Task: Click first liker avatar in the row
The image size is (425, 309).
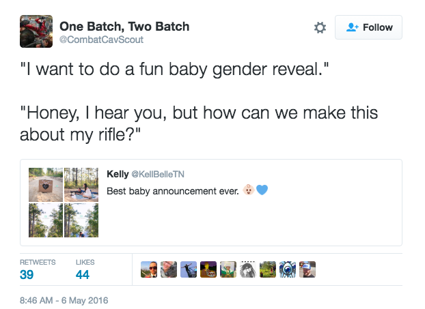Action: [148, 269]
